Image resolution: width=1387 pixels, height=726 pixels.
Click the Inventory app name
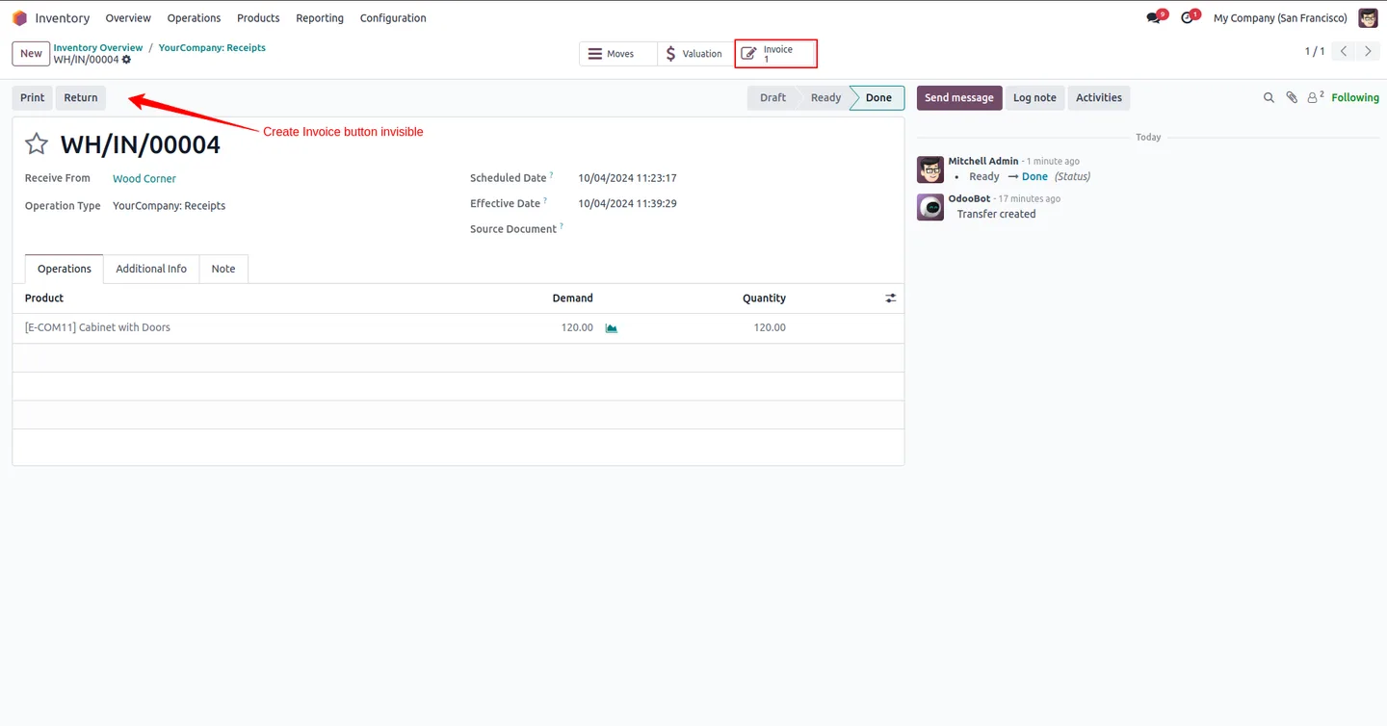click(63, 18)
